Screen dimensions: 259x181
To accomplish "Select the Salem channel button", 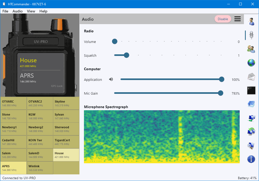I will (14, 155).
